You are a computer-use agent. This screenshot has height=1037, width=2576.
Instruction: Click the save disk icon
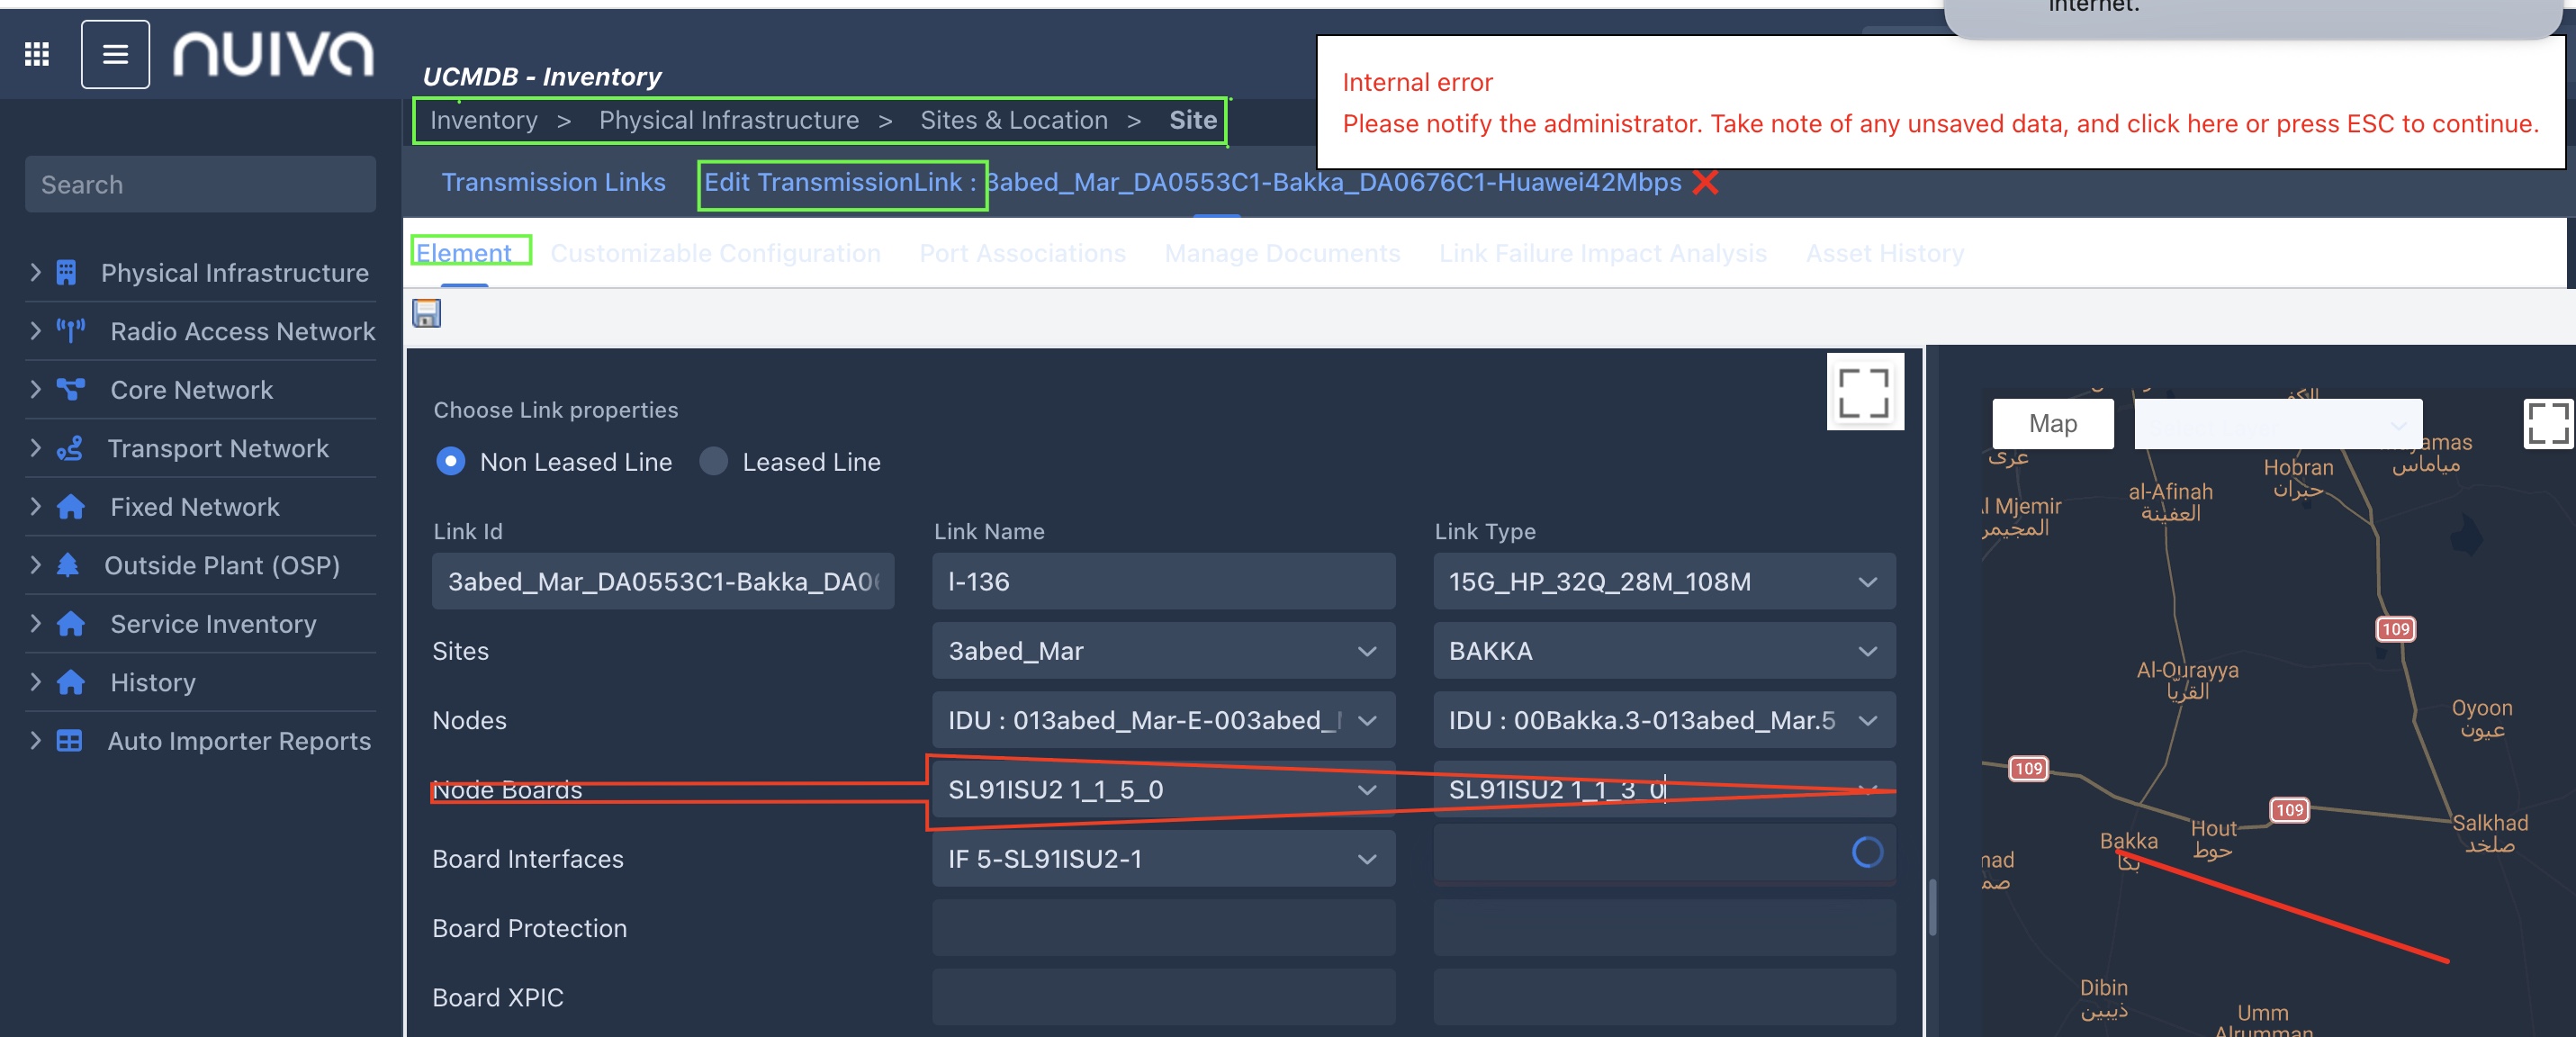[426, 314]
